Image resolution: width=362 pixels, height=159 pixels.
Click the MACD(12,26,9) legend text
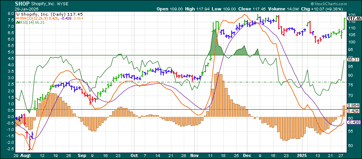34,18
